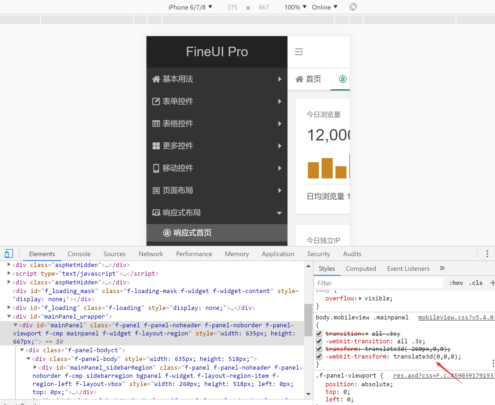Open the Event Listeners tab
Image resolution: width=495 pixels, height=405 pixels.
[x=408, y=268]
